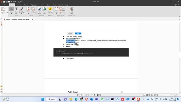The height and width of the screenshot is (102, 181).
Task: Switch to continuous page view
Action: tap(147, 95)
